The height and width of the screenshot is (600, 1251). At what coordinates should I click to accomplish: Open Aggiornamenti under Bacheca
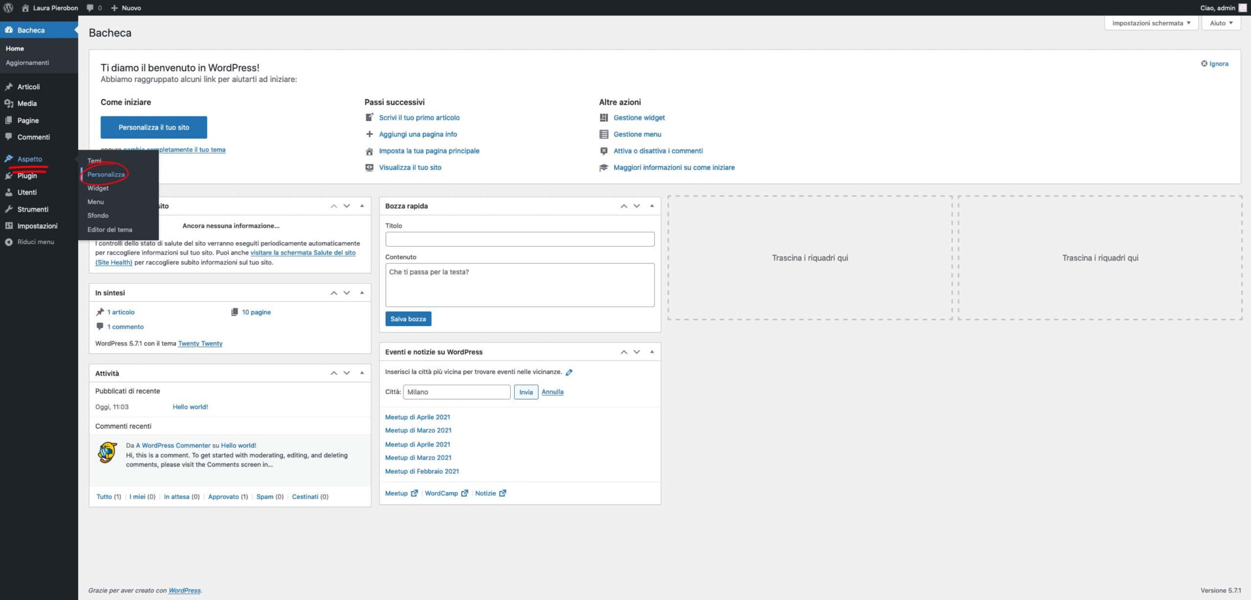[x=27, y=63]
